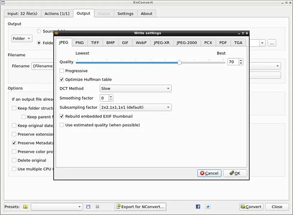Viewport: 293px width, 215px height.
Task: Click the Quality number field
Action: pos(233,62)
